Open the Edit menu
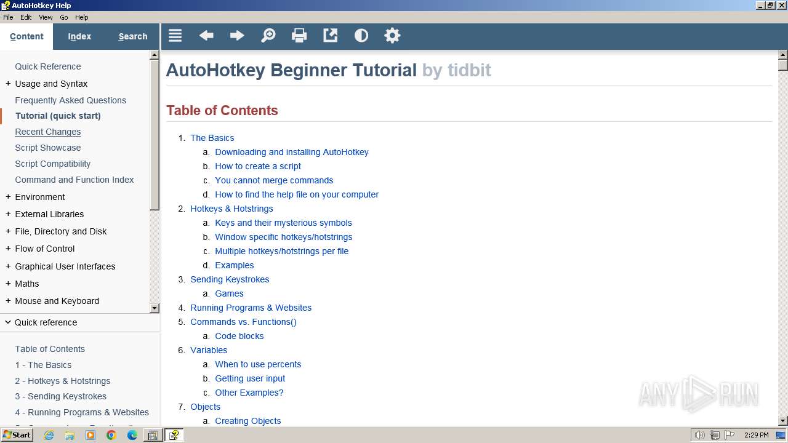788x443 pixels. [26, 17]
